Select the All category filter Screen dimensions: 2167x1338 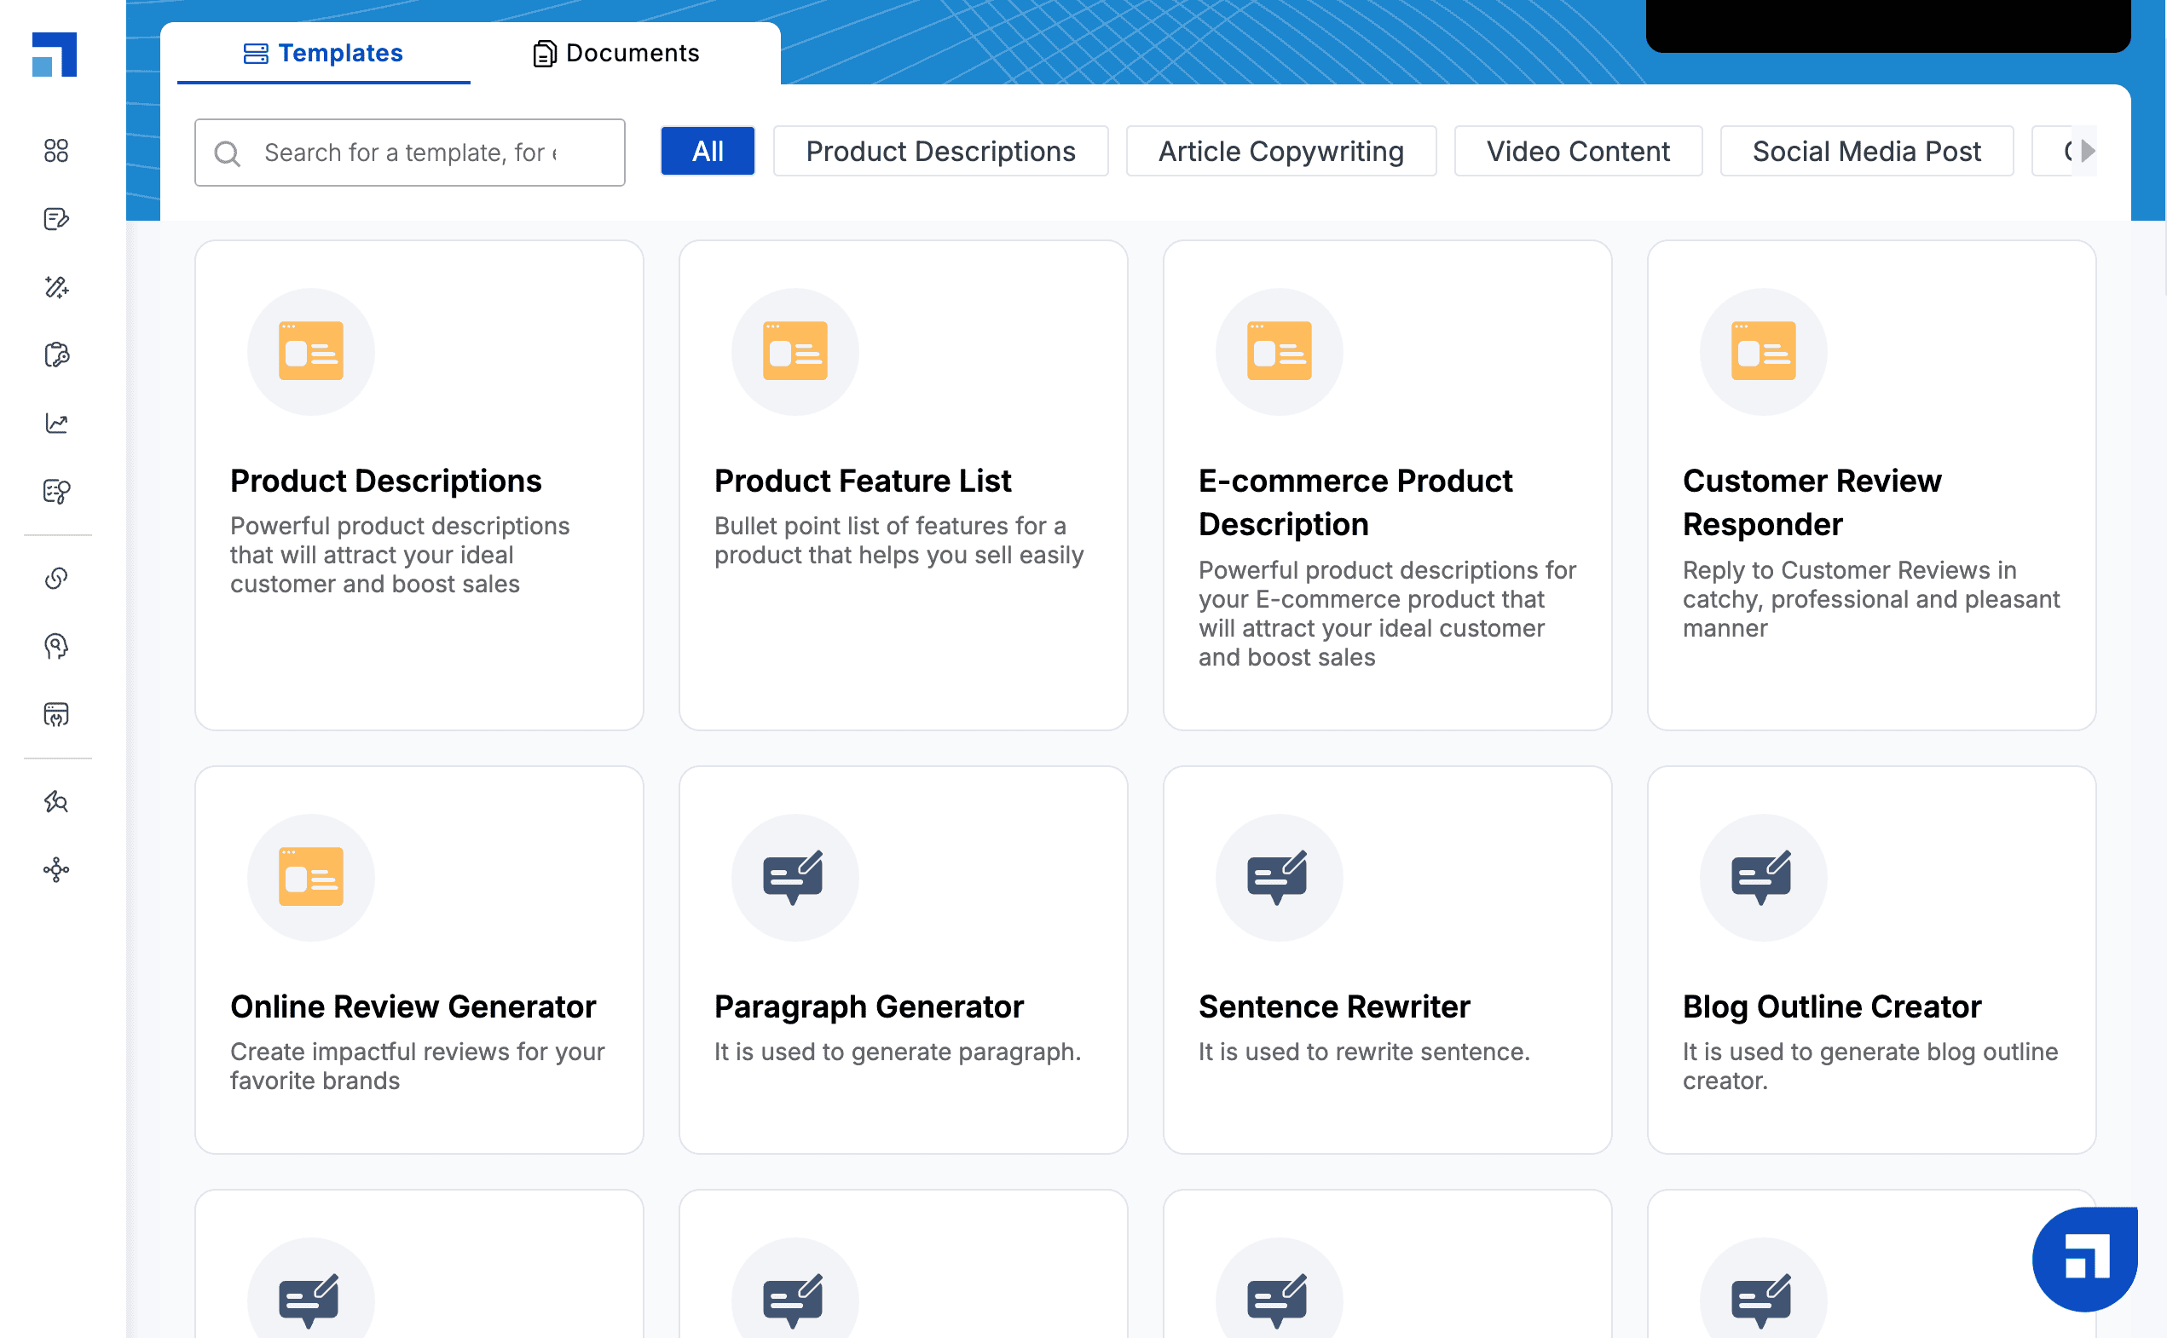(708, 152)
